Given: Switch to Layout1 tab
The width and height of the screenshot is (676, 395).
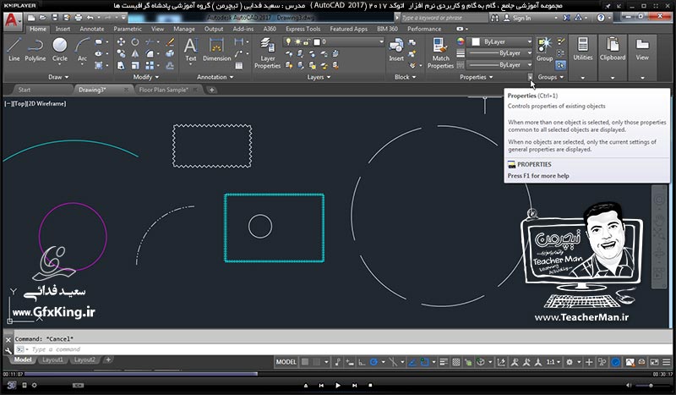Looking at the screenshot, I should (x=52, y=359).
